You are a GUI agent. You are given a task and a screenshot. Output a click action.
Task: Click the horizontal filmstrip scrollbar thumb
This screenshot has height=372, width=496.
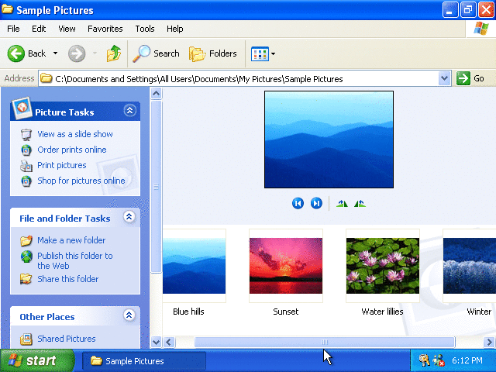coord(325,342)
